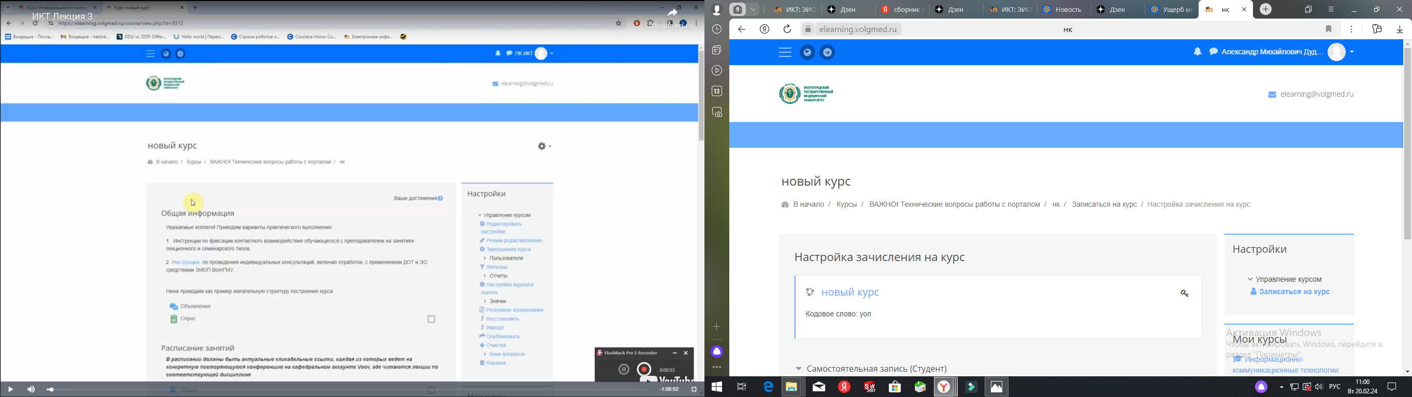Image resolution: width=1412 pixels, height=397 pixels.
Task: Expand the Пользователи tree item
Action: click(484, 258)
